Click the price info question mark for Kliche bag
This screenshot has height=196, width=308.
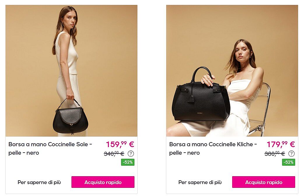pos(291,153)
